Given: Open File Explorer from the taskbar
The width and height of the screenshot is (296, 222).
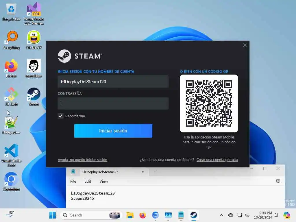Looking at the screenshot, I should click(130, 215).
